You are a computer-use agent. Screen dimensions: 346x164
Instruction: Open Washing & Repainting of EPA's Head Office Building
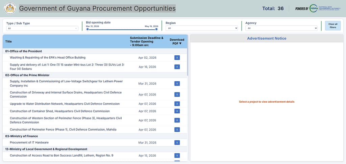click(x=48, y=57)
